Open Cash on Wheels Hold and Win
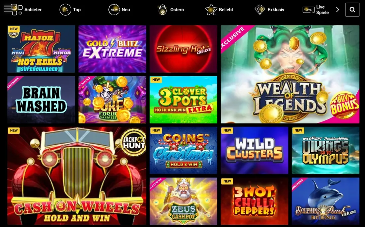The height and width of the screenshot is (227, 365). [x=77, y=176]
